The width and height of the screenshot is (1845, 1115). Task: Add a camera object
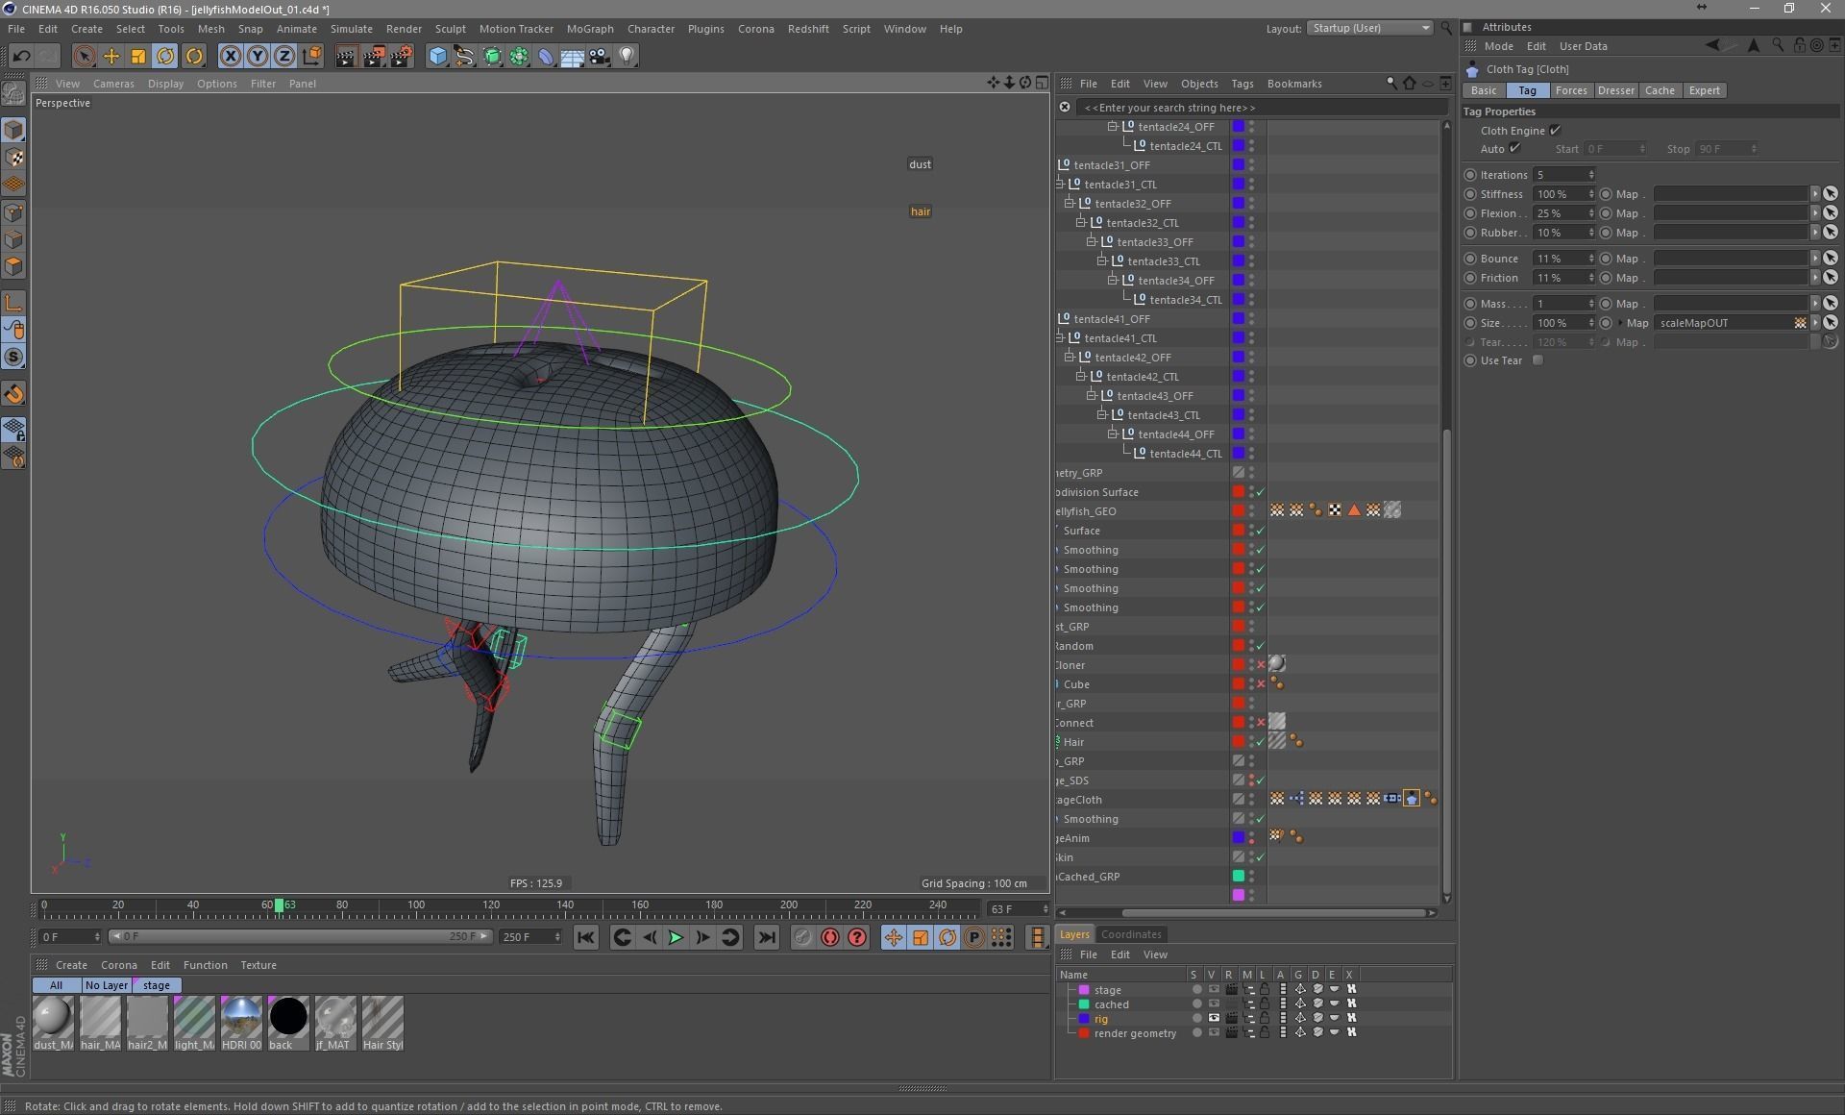tap(600, 56)
